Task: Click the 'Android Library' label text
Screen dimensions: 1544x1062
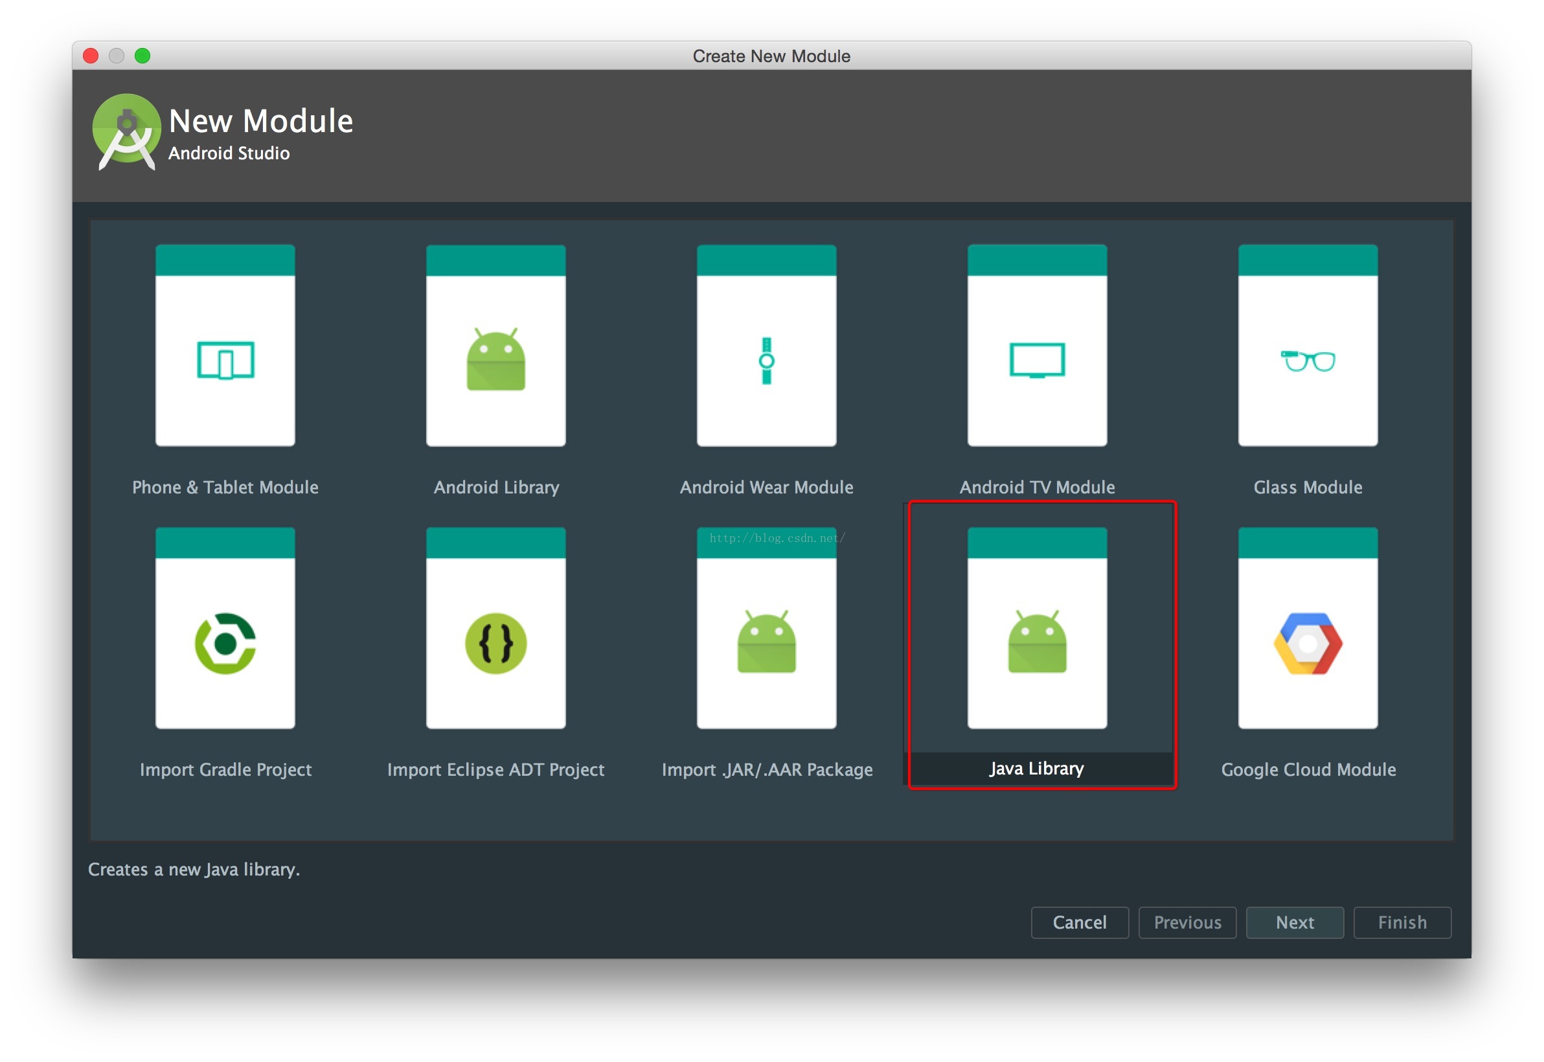Action: tap(496, 487)
